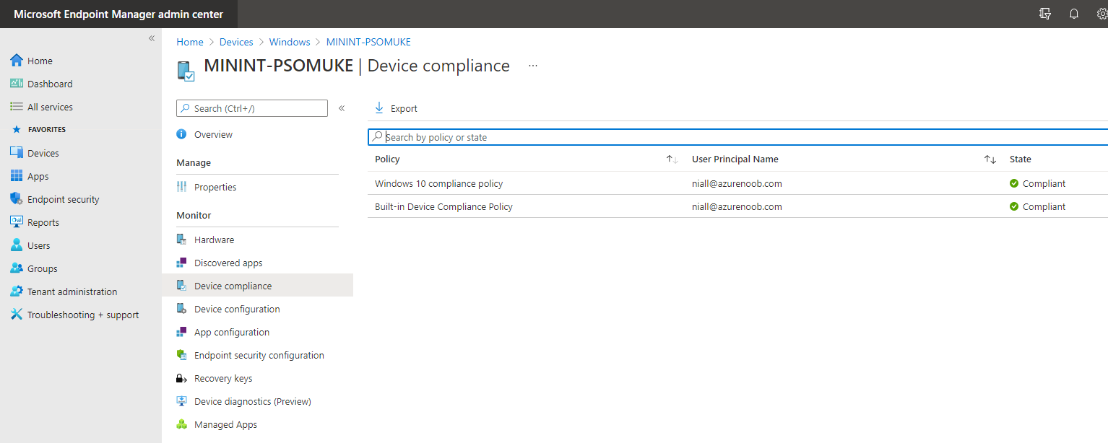Click the User Principal Name header text

pyautogui.click(x=735, y=159)
